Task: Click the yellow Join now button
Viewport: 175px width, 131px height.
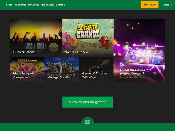Action: point(150,5)
